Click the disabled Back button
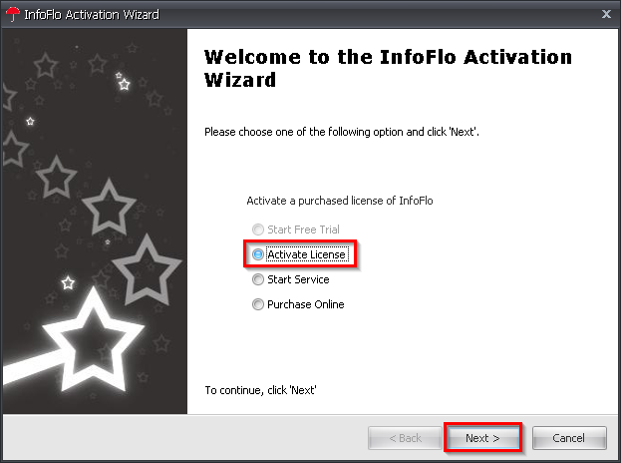Image resolution: width=621 pixels, height=463 pixels. click(405, 438)
